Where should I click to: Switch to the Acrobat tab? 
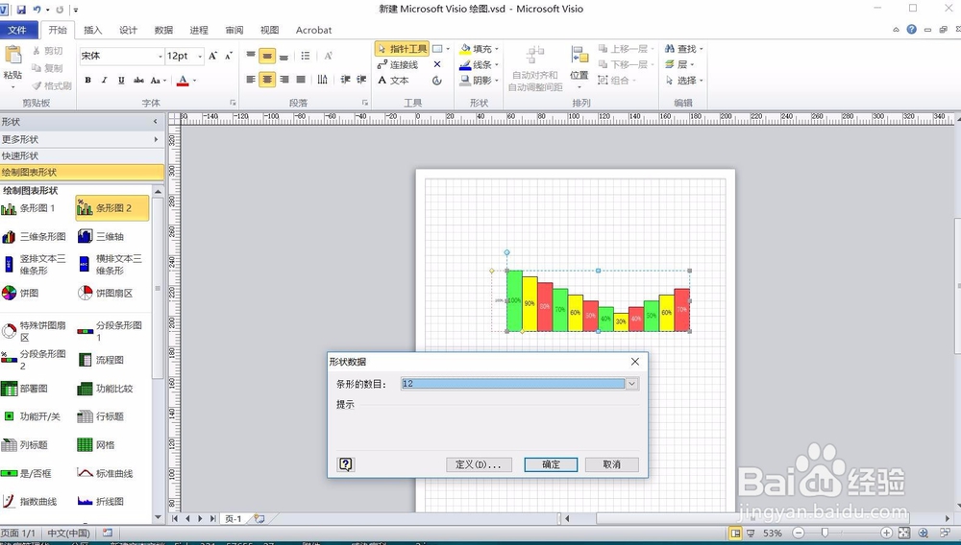click(x=314, y=30)
